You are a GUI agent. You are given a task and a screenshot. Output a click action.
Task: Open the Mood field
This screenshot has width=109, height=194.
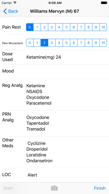54,72
